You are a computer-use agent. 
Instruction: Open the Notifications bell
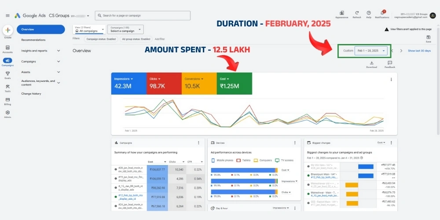pos(381,13)
